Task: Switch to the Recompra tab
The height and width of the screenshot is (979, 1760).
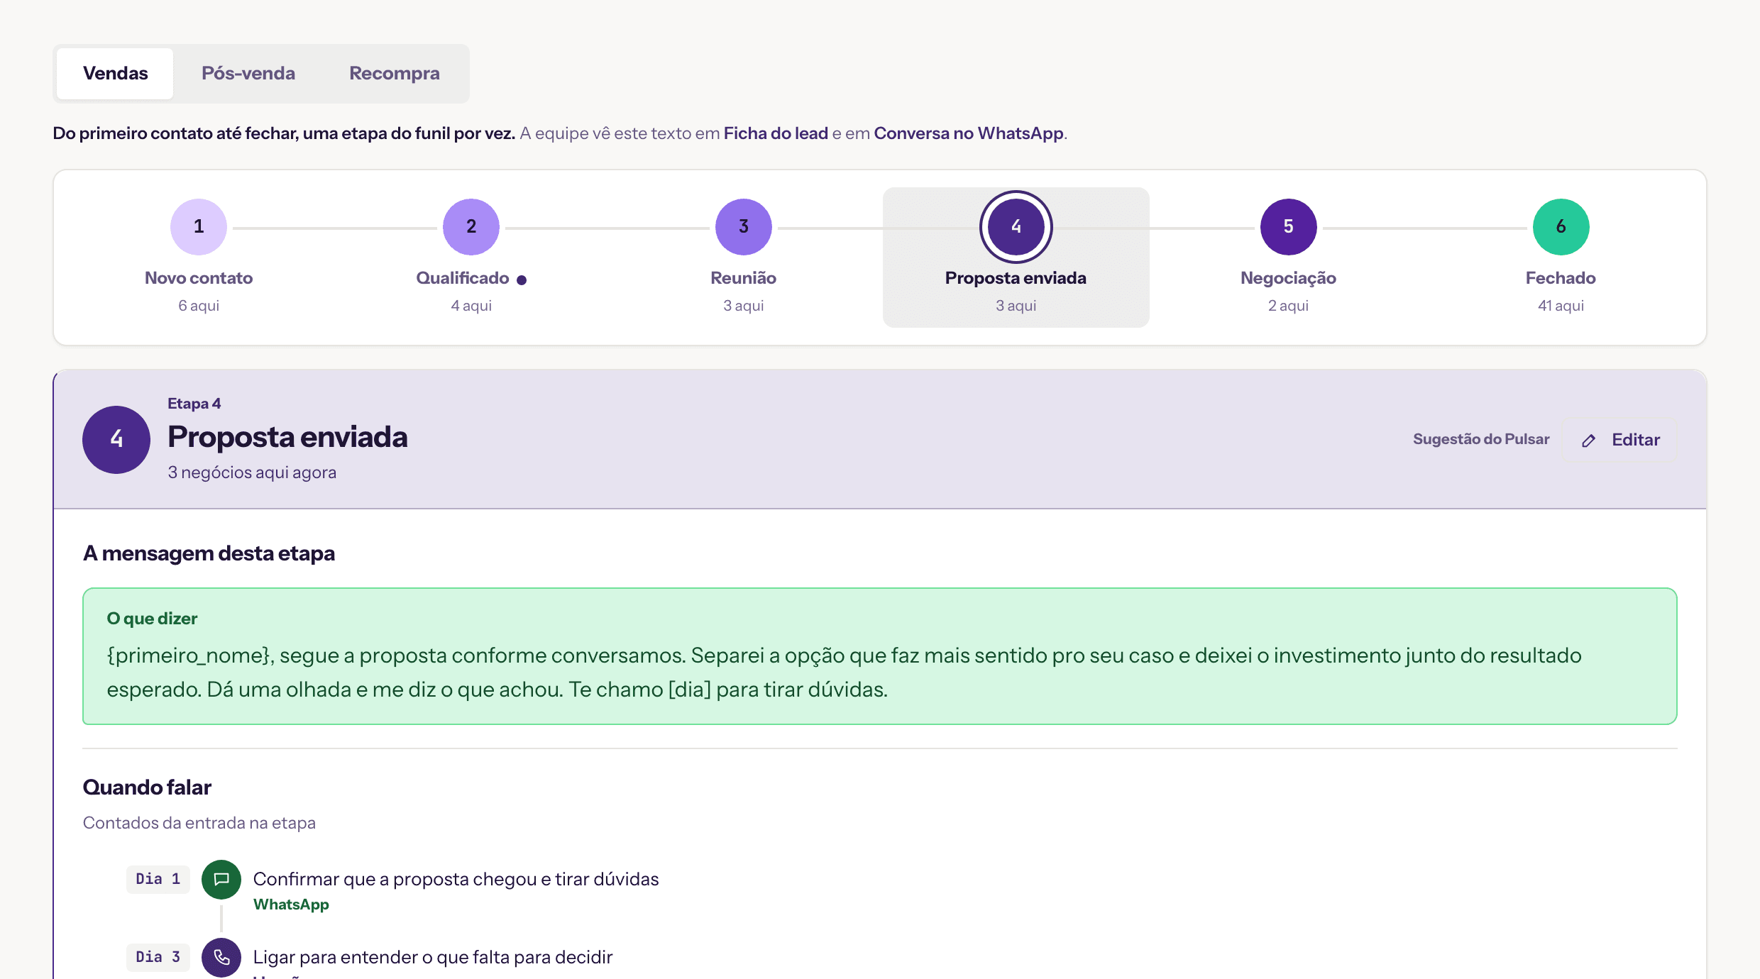Action: click(395, 74)
